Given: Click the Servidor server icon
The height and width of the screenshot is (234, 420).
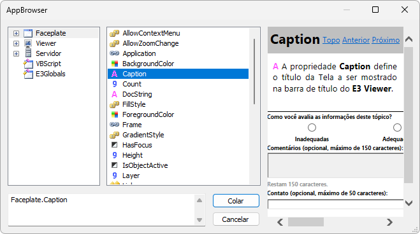Looking at the screenshot, I should click(x=28, y=53).
